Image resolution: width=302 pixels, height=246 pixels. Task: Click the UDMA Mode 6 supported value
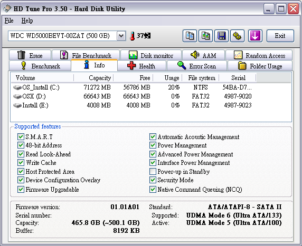(234, 215)
